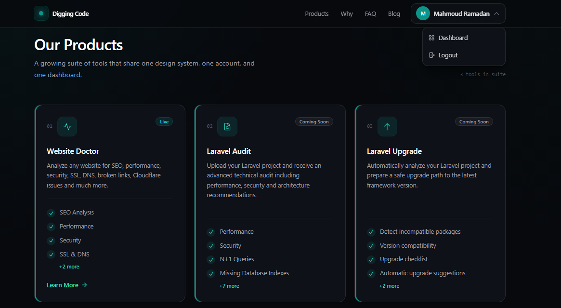Viewport: 561px width, 308px height.
Task: Open the Digging Code home link
Action: [61, 13]
